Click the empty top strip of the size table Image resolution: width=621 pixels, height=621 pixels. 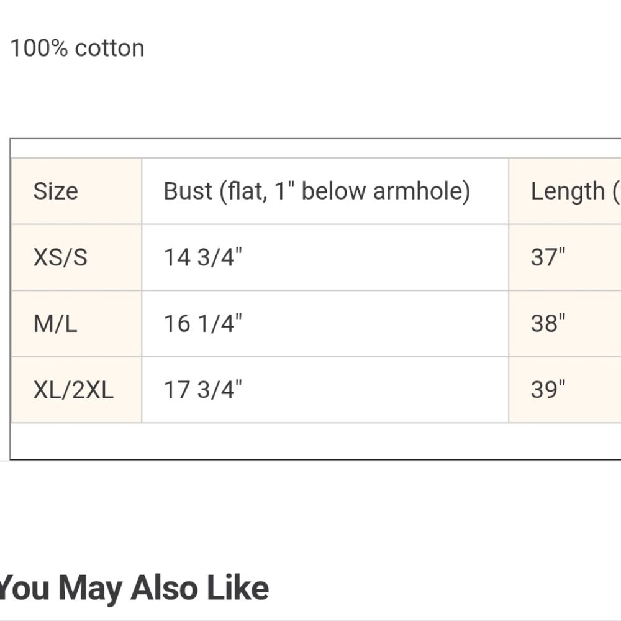pos(315,149)
